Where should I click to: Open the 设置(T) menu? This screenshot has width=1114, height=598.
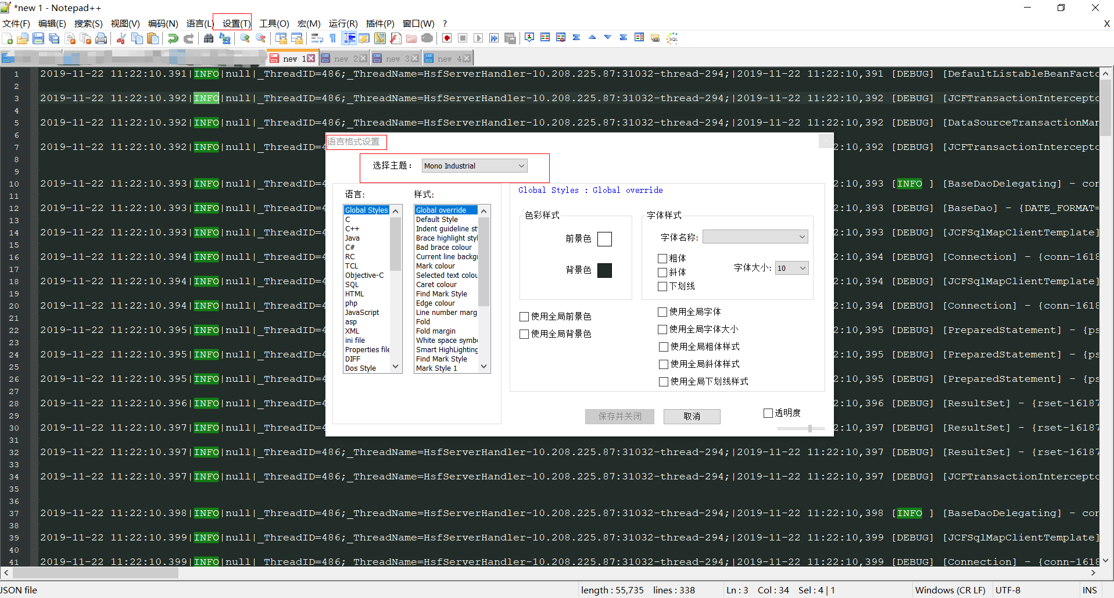pyautogui.click(x=232, y=23)
